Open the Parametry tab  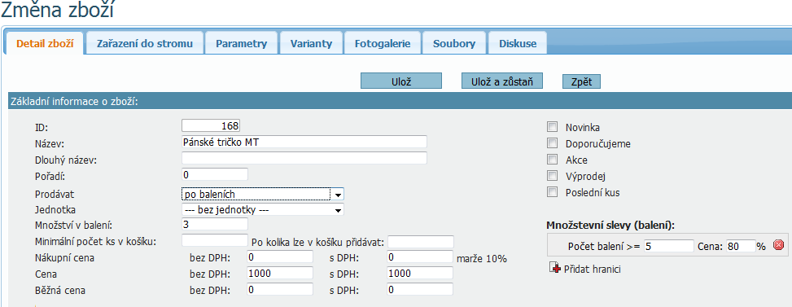242,43
